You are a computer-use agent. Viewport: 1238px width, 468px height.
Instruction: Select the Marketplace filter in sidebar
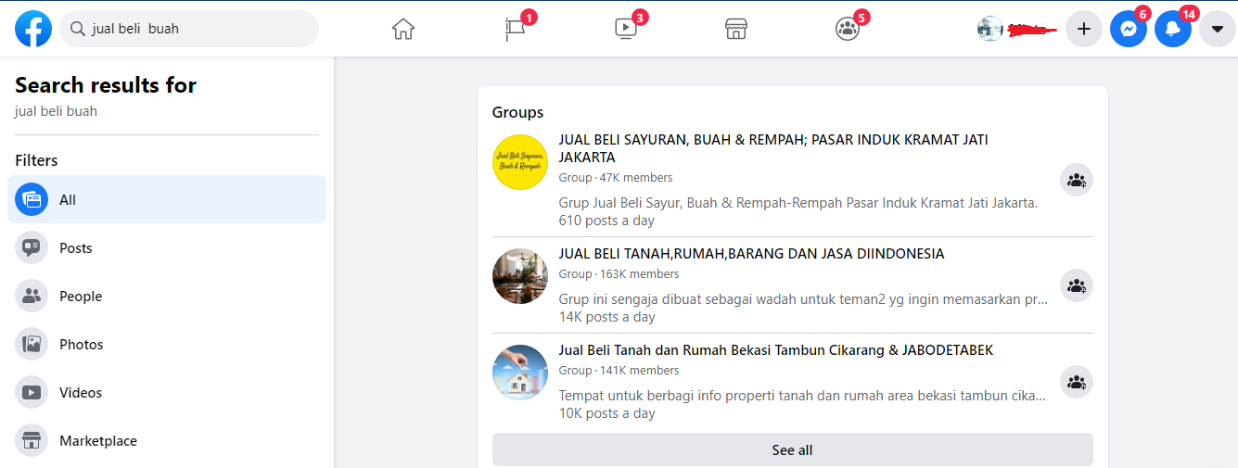pyautogui.click(x=167, y=440)
